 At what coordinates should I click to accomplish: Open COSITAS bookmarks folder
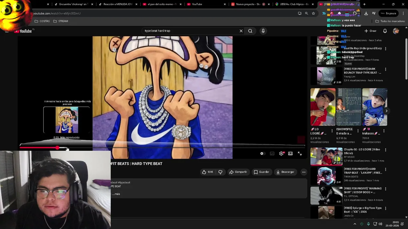[x=42, y=21]
